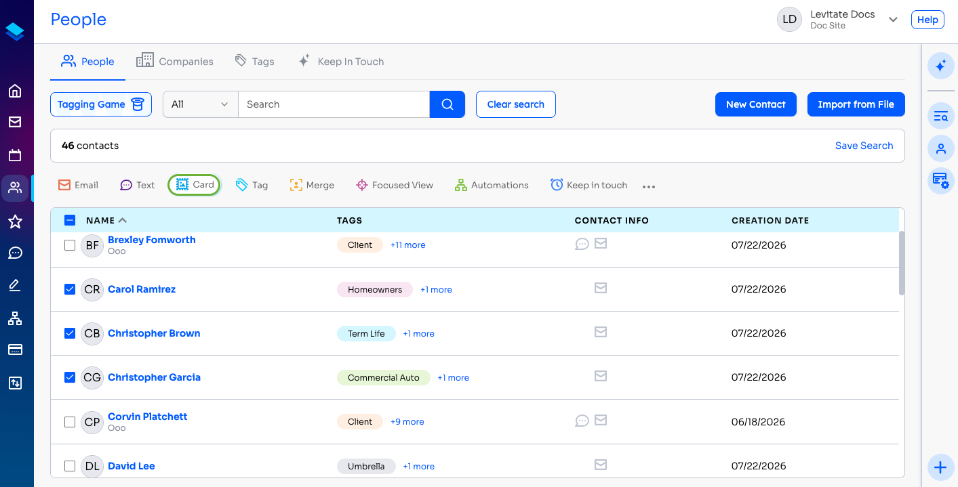This screenshot has height=487, width=958.
Task: Click the Merge action in toolbar
Action: 312,185
